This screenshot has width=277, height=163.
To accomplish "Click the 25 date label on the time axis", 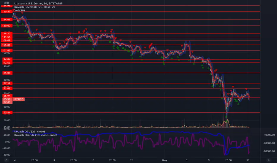I will point(132,160).
